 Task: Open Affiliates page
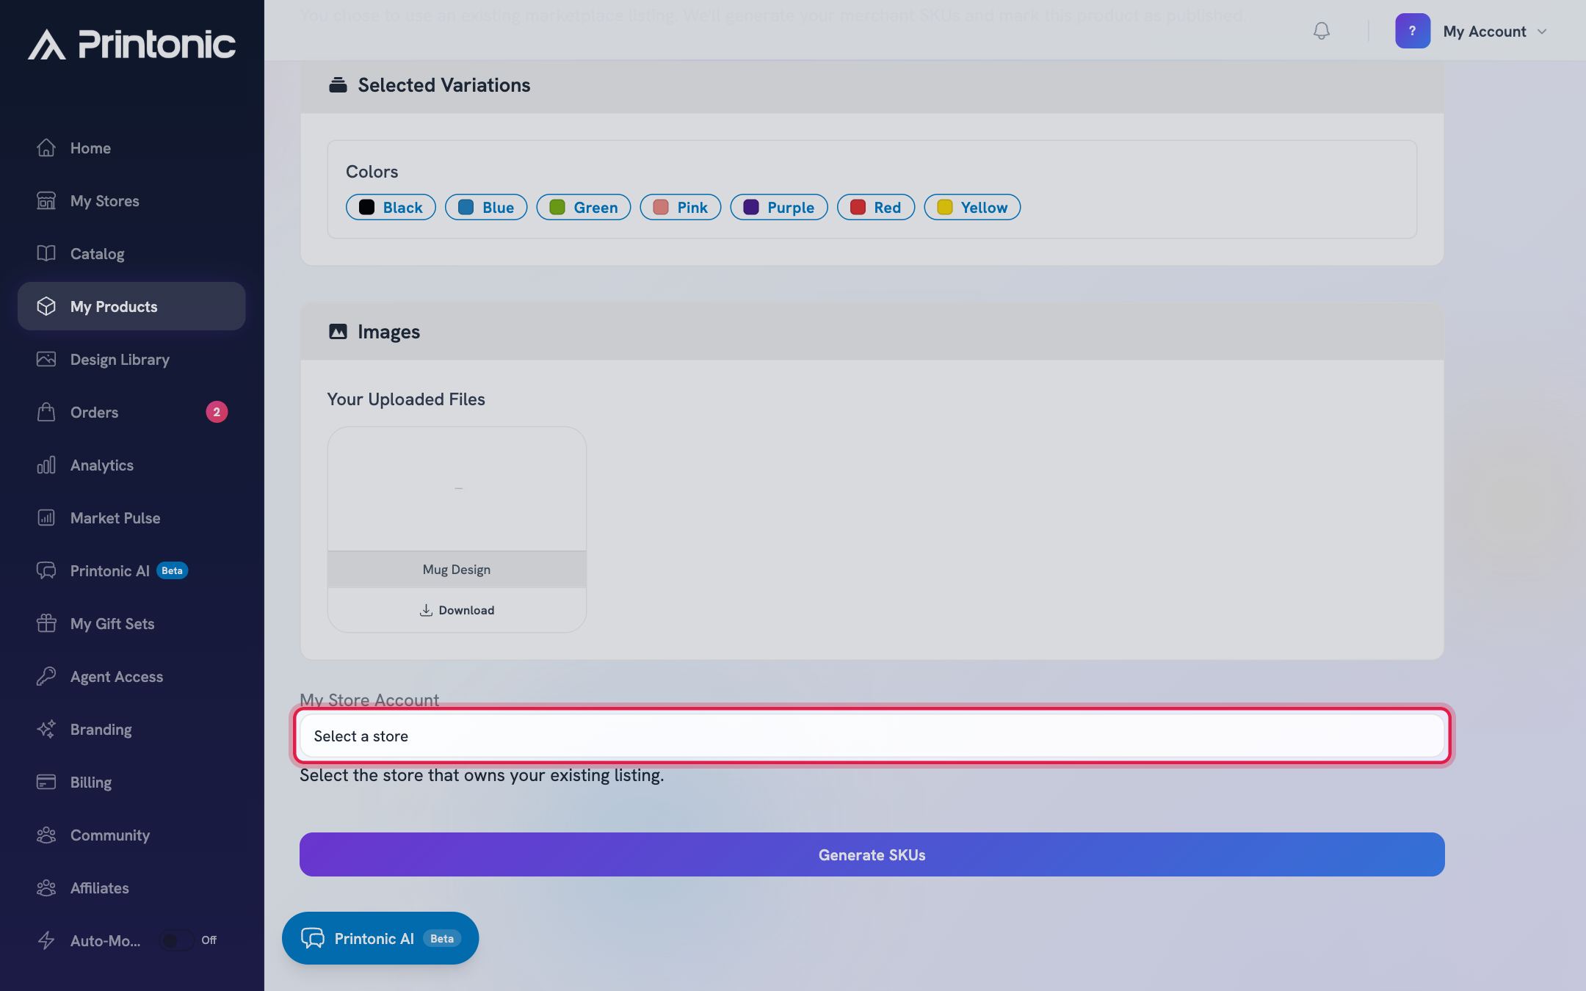(x=131, y=887)
